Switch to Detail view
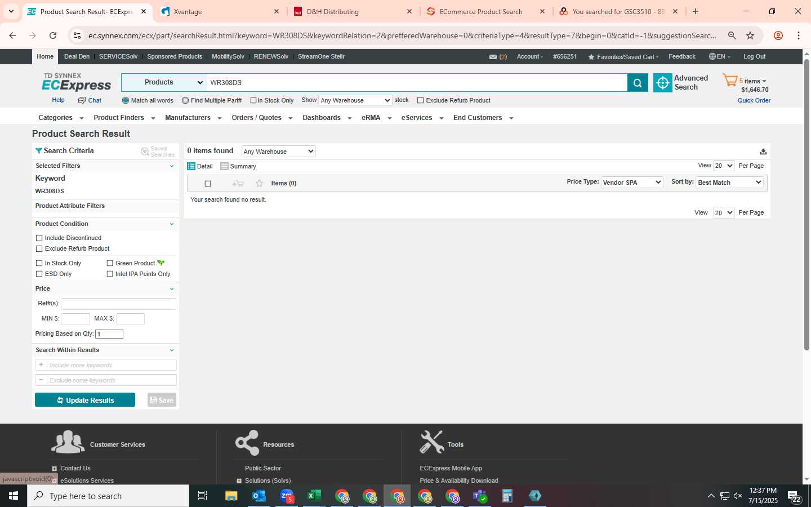811x507 pixels. (x=200, y=166)
